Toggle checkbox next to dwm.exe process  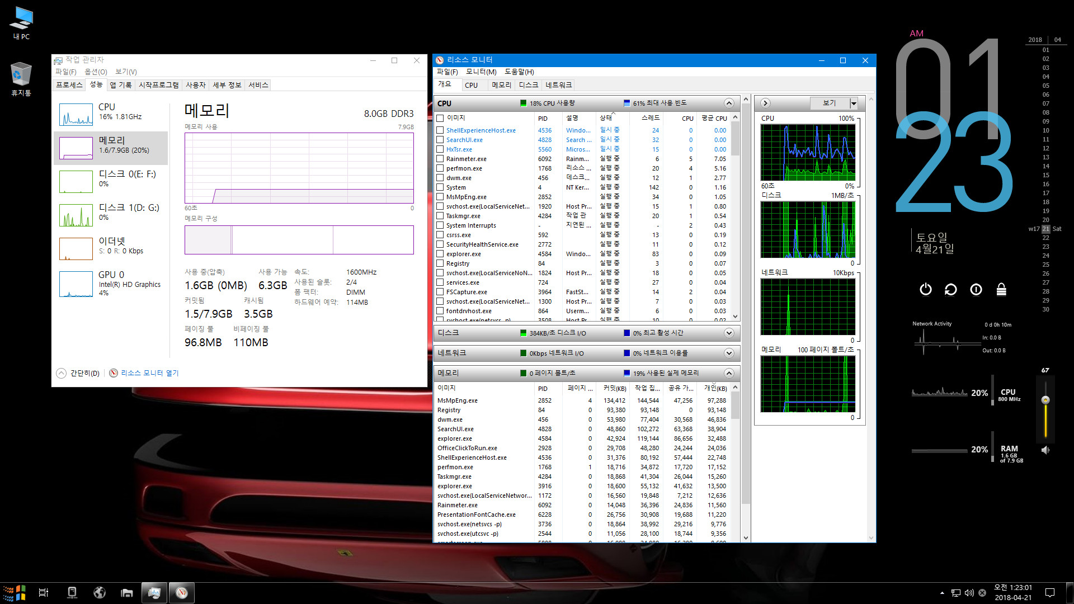(x=440, y=177)
